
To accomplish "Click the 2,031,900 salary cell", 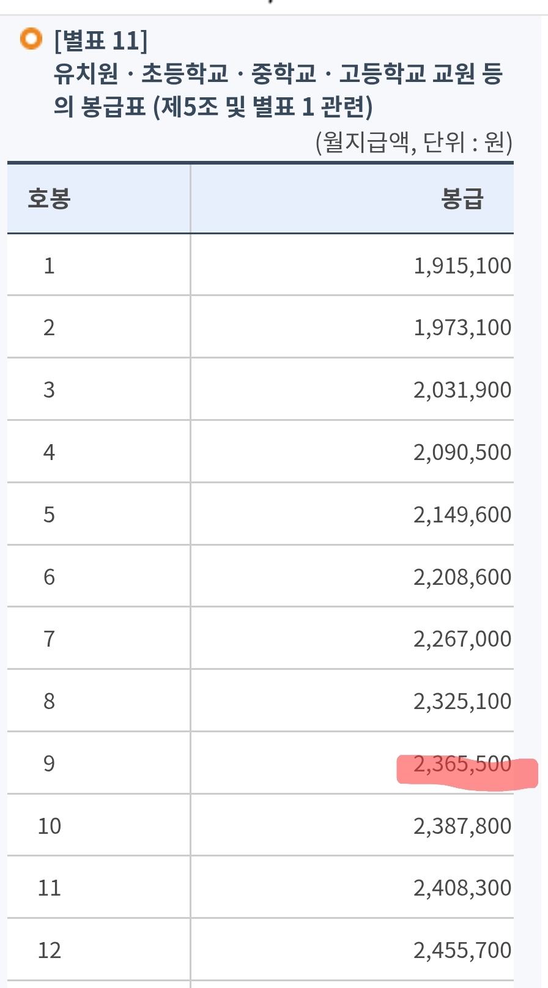I will click(462, 390).
